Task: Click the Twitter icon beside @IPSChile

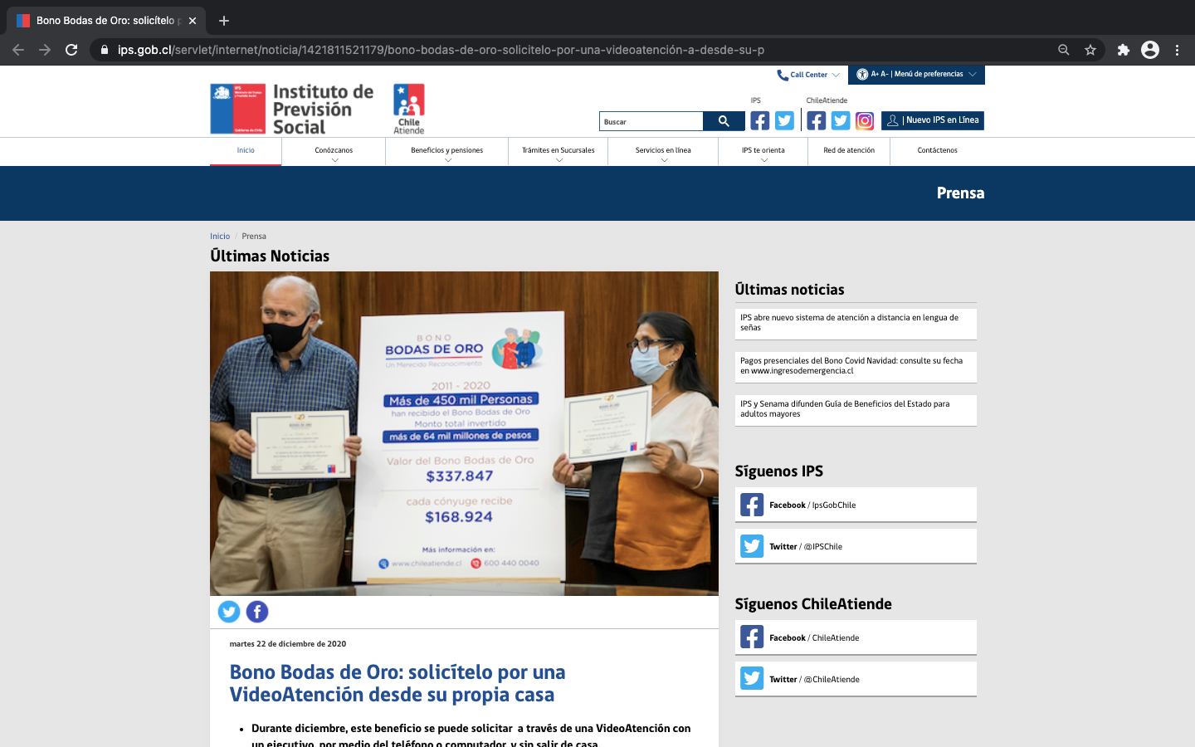Action: [752, 546]
